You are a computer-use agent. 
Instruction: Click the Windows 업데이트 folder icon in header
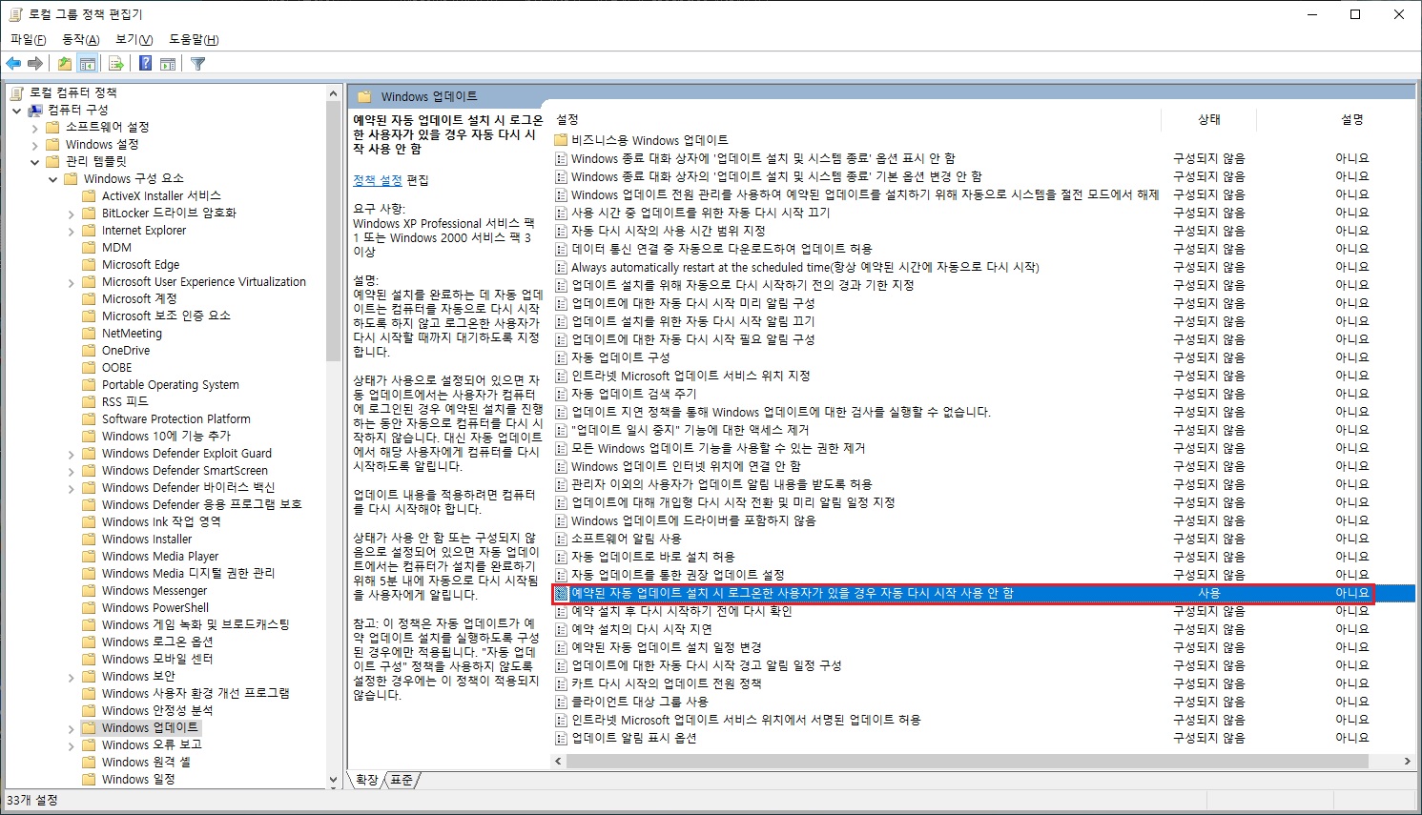click(364, 96)
